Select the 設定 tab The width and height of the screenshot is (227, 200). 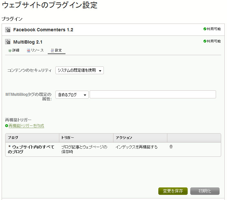(x=56, y=50)
